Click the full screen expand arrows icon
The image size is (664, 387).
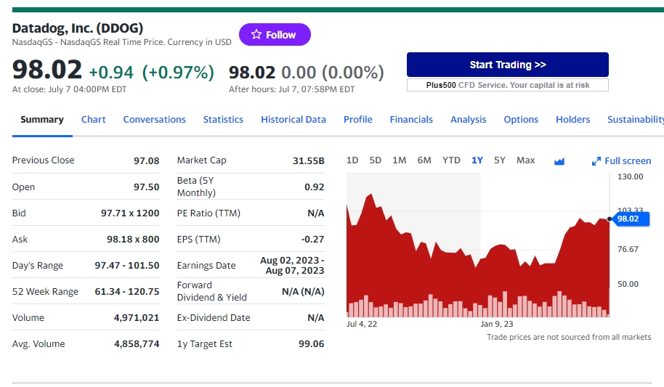coord(596,161)
